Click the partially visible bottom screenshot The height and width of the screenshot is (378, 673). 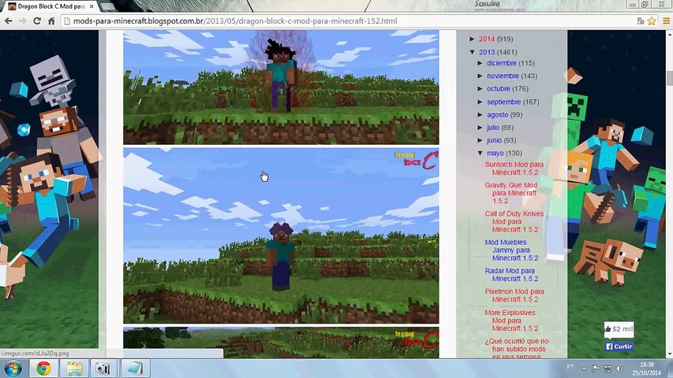(x=281, y=343)
